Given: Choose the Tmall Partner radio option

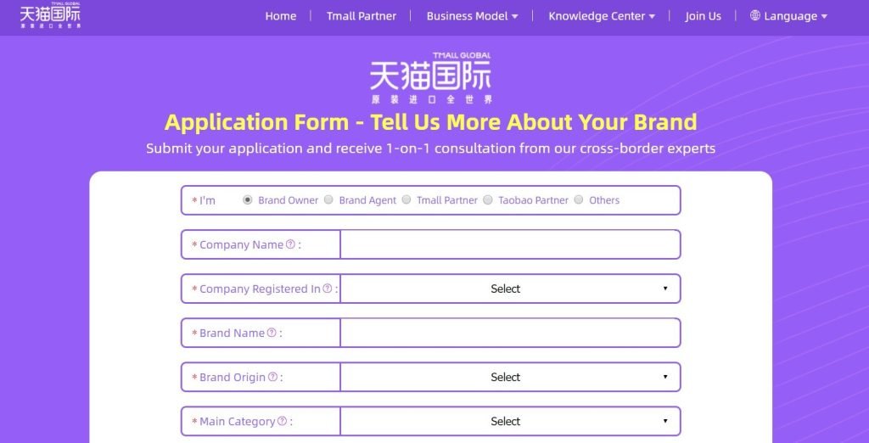Looking at the screenshot, I should pos(406,200).
